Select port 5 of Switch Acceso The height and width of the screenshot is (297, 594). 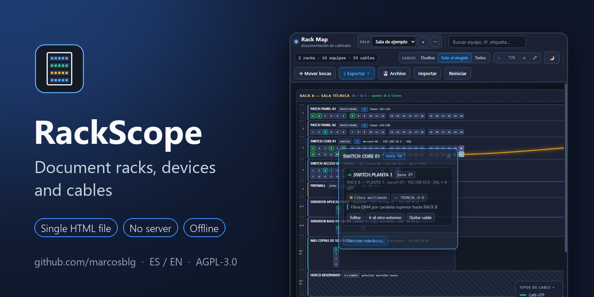[325, 171]
